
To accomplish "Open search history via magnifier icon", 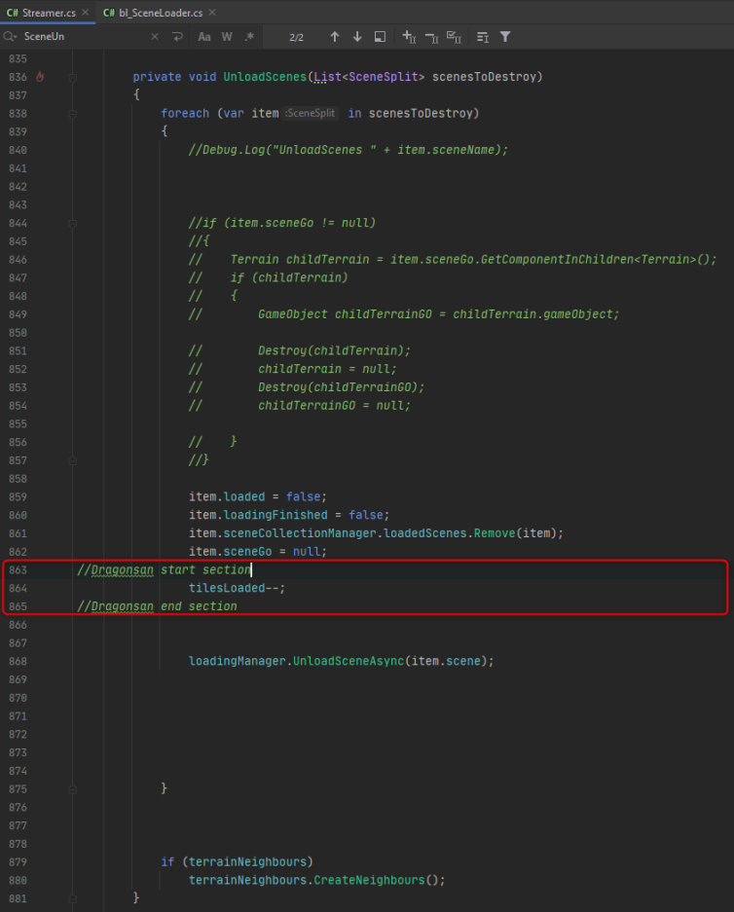I will (x=11, y=37).
